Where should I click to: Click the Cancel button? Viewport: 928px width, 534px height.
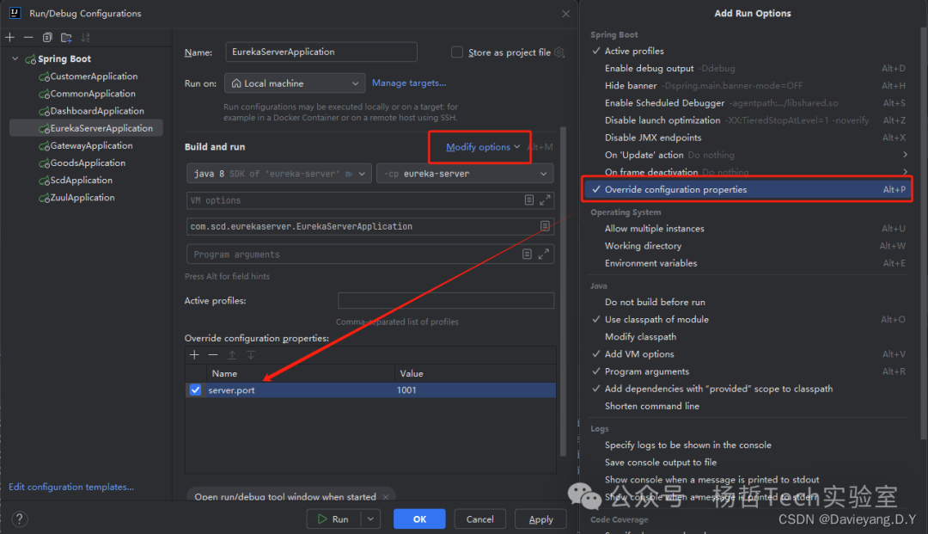(x=480, y=519)
